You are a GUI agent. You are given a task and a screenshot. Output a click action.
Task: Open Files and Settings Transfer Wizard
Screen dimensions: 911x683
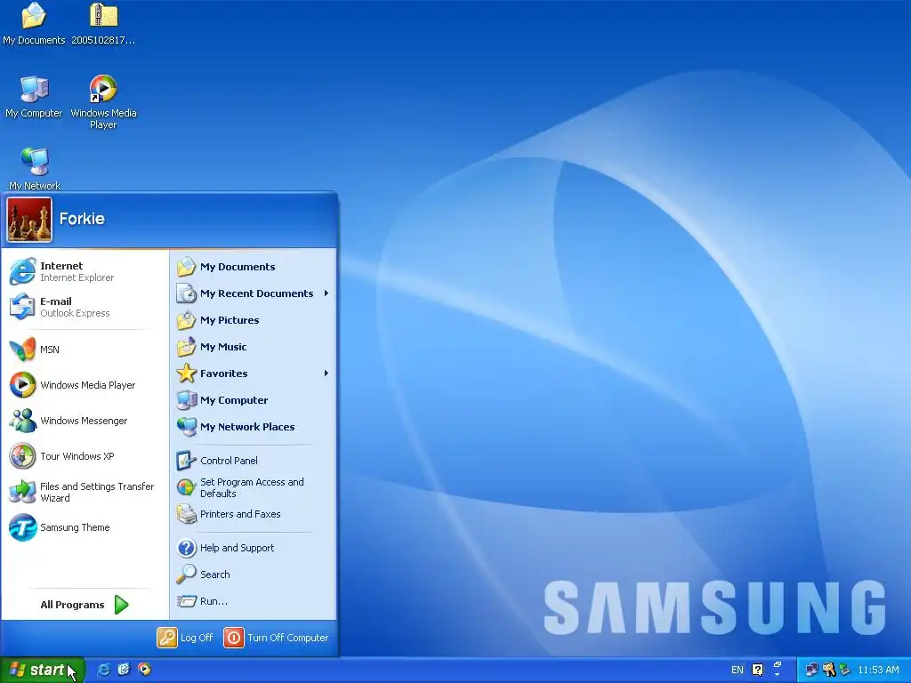click(x=85, y=492)
